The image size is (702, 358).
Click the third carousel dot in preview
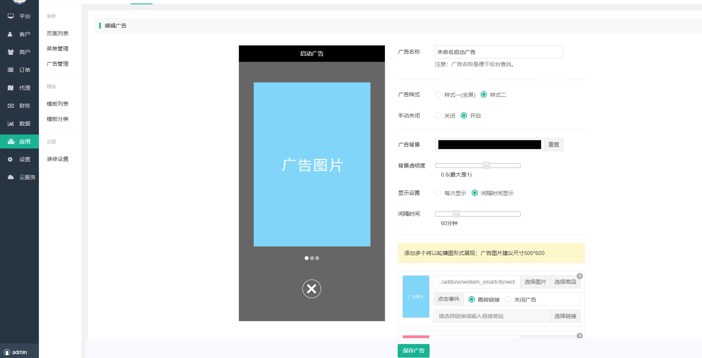pos(317,258)
